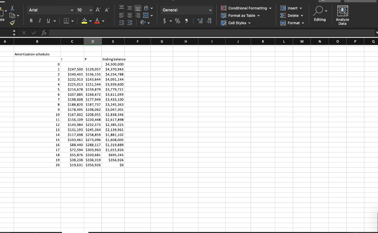Click the Insert button in the ribbon
The image size is (378, 233).
292,8
